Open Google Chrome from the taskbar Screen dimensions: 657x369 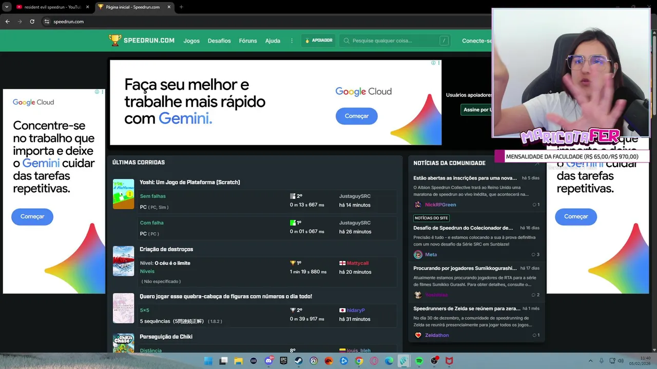pyautogui.click(x=359, y=361)
